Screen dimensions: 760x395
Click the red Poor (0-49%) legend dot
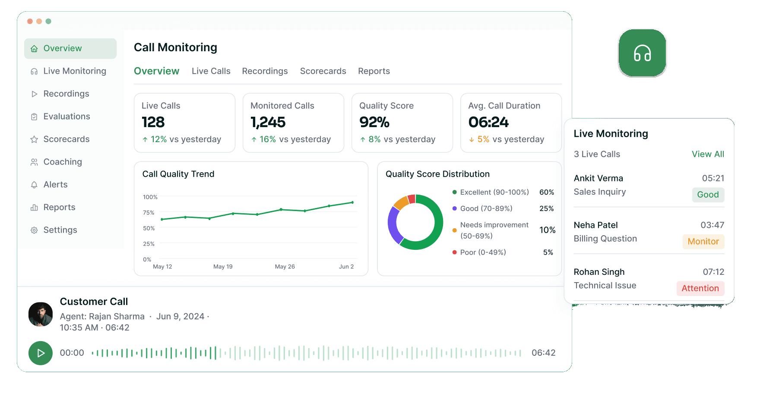pyautogui.click(x=454, y=252)
